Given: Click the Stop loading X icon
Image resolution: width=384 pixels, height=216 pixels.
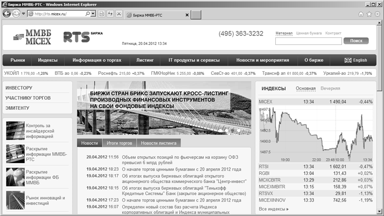Looking at the screenshot, I should point(119,14).
